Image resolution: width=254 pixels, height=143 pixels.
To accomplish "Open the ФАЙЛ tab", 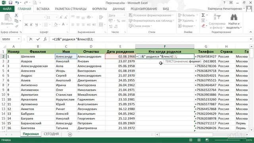I will click(x=7, y=9).
